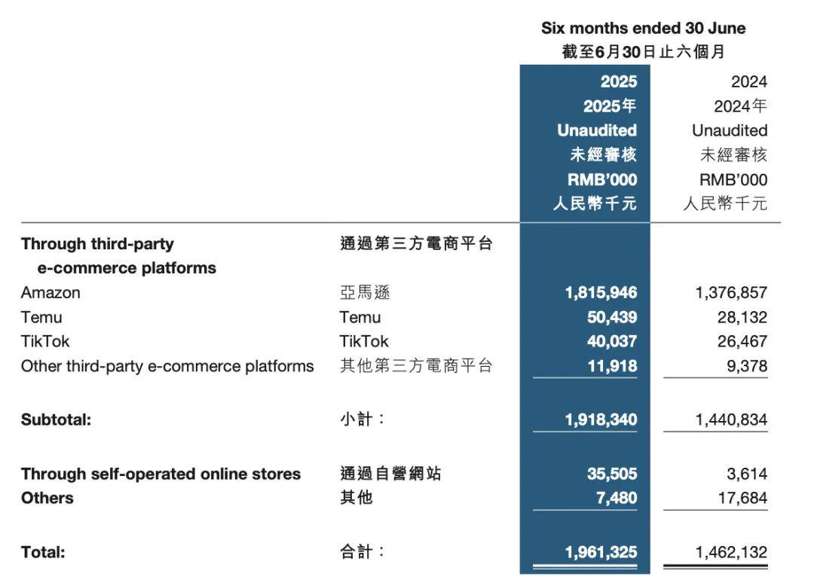
Task: Select Subtotal 2024 amount 1,440,834
Action: [x=731, y=420]
